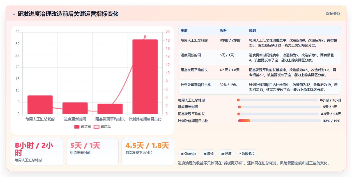
Task: Click the 维度 table column header
Action: (x=184, y=31)
